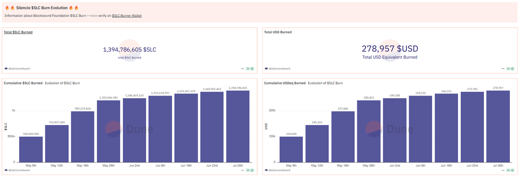Select the Jun 2nd bar in $SLC chart

point(135,130)
